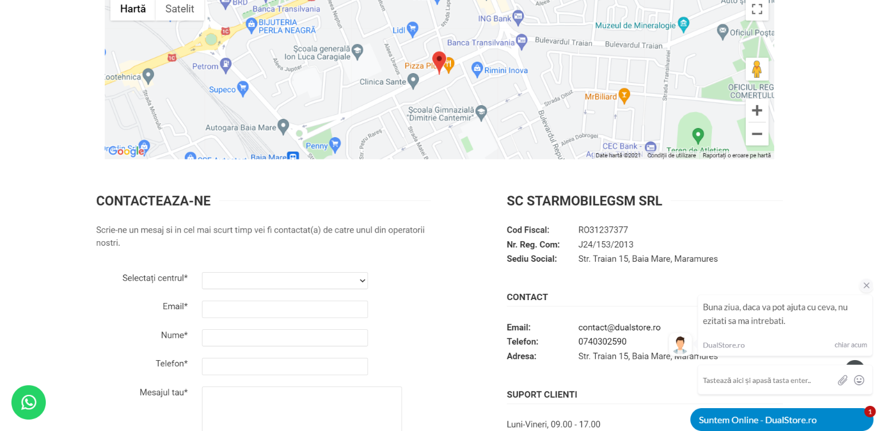Switch map to Hartă view
The height and width of the screenshot is (431, 879).
pos(133,9)
